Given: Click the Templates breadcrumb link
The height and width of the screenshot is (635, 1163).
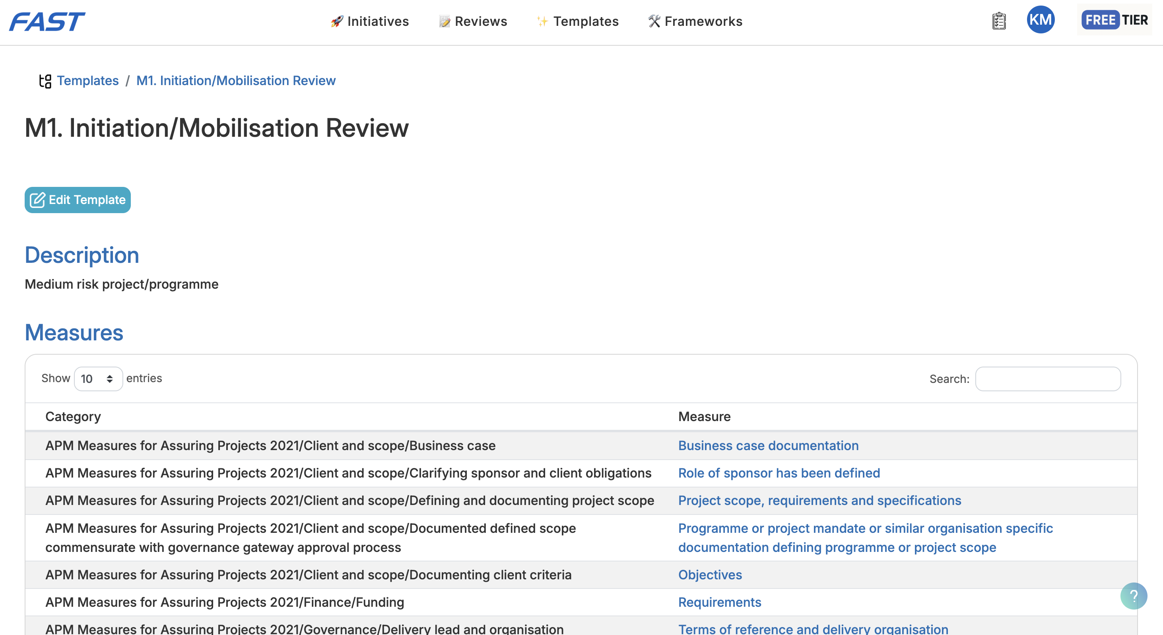Looking at the screenshot, I should click(x=87, y=81).
